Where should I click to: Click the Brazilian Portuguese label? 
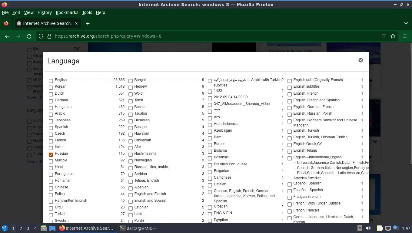[x=231, y=164]
